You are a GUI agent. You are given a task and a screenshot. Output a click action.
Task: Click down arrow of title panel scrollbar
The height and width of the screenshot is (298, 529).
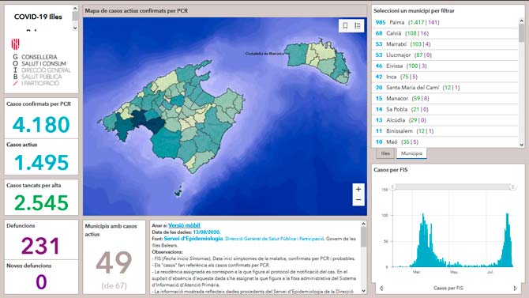point(75,28)
